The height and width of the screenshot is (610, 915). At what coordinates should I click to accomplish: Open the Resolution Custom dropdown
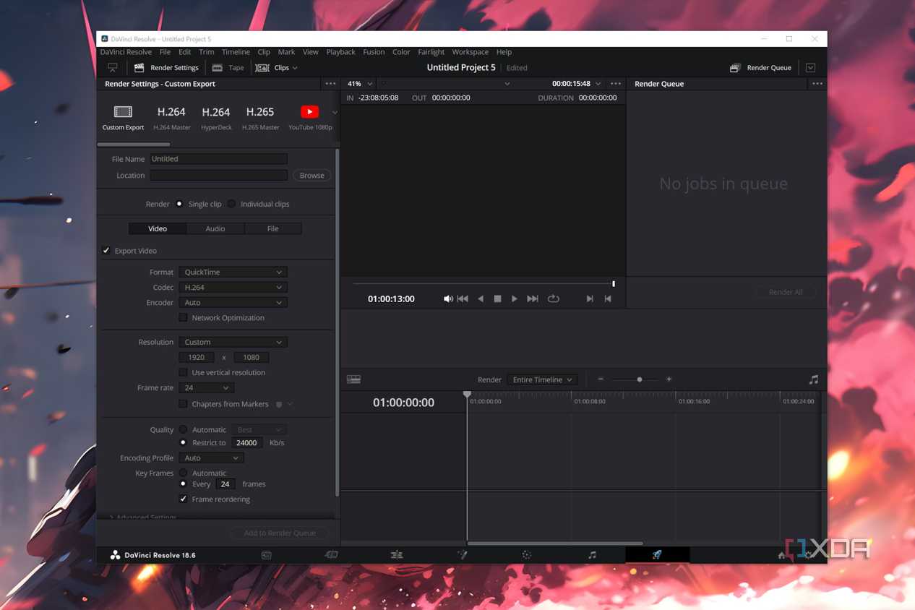coord(233,343)
